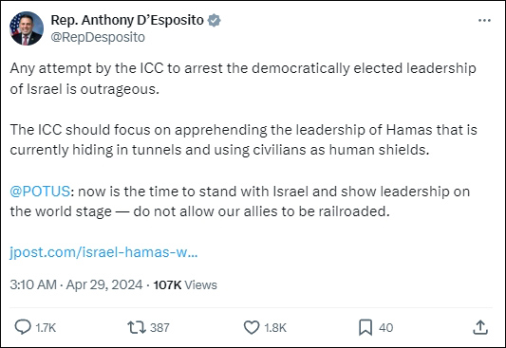Click the paragraph mentioning Hamas leadership
Viewport: 506px width, 348px height.
244,139
